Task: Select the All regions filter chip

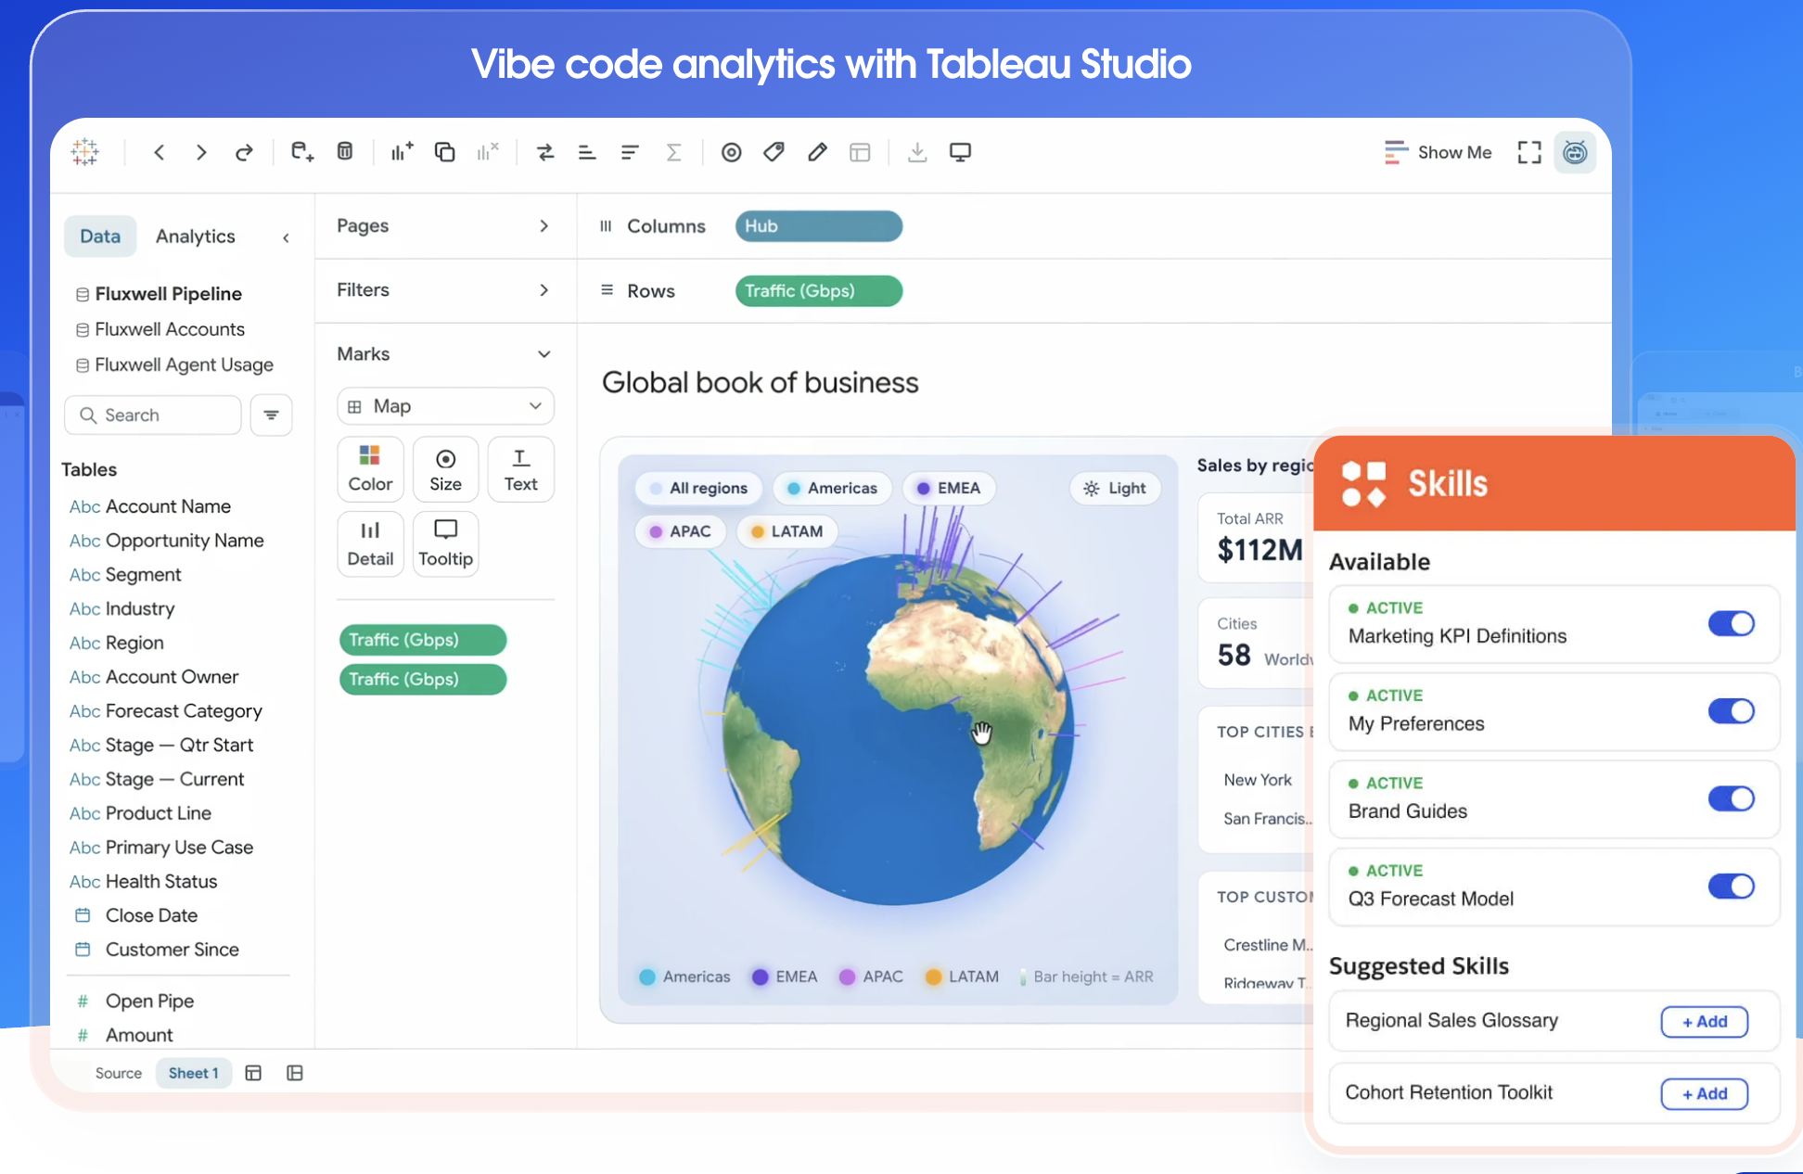Action: [x=698, y=488]
